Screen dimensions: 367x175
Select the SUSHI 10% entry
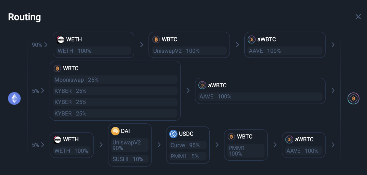pos(130,159)
